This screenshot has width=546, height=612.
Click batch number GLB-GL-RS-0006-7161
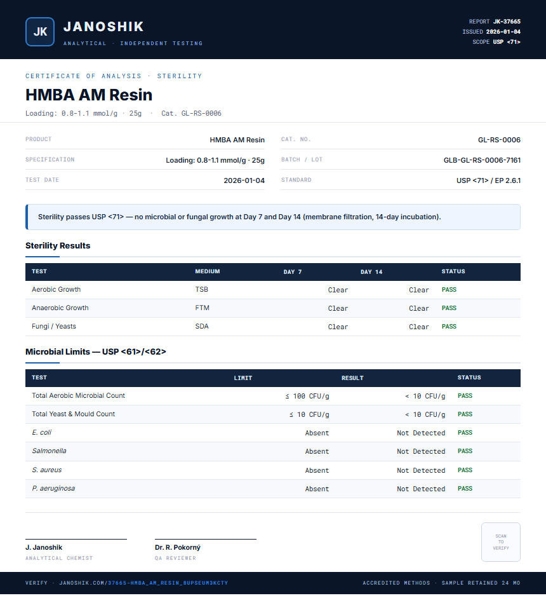coord(482,160)
